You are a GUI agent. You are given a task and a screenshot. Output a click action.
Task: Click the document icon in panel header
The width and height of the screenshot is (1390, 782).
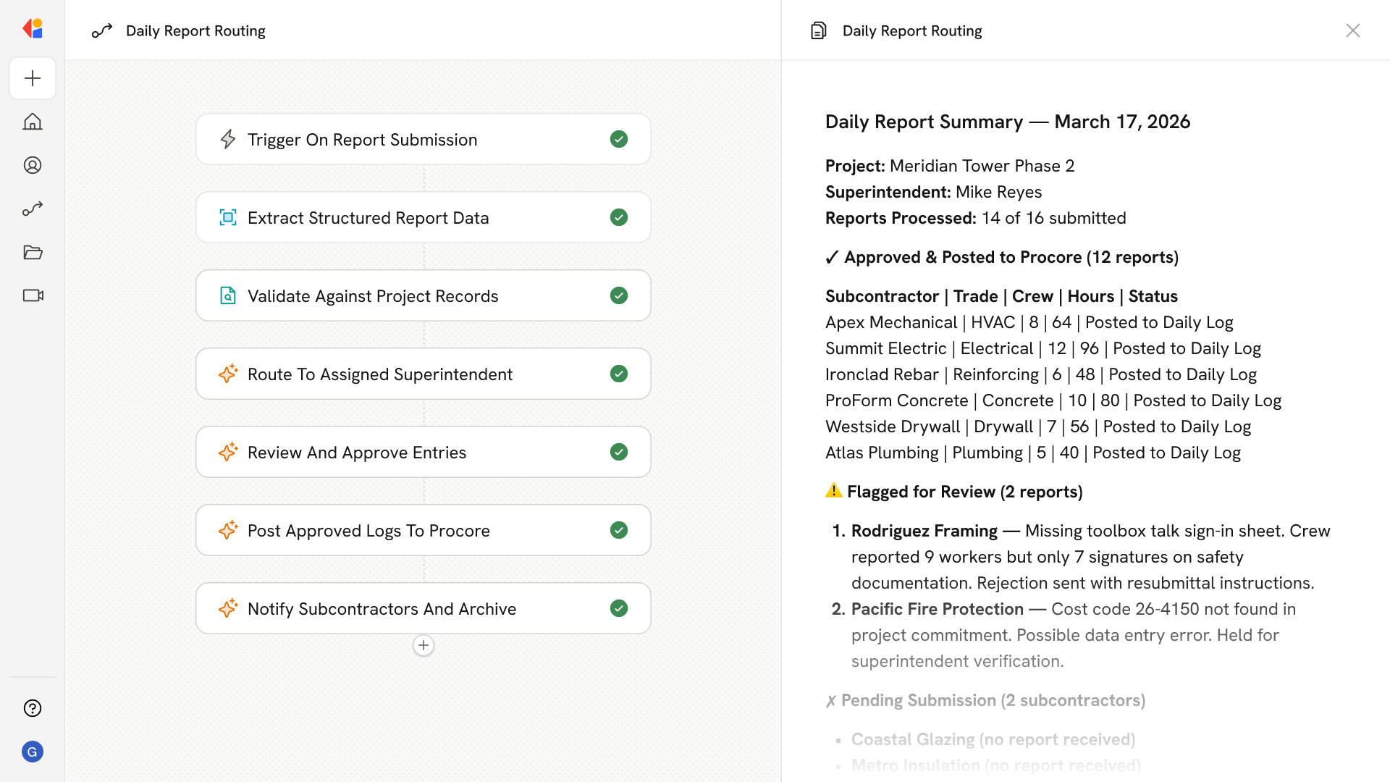click(818, 30)
